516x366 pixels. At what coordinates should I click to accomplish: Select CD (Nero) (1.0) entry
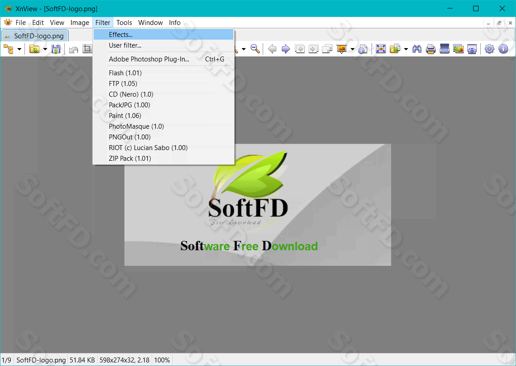[x=163, y=94]
